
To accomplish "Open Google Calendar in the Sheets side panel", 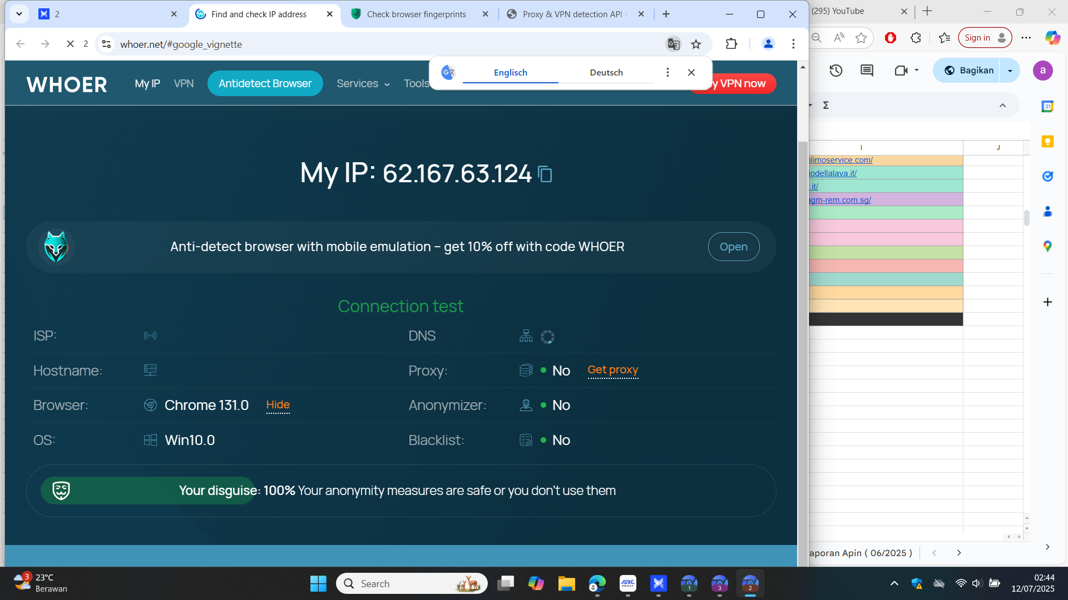I will [x=1047, y=106].
